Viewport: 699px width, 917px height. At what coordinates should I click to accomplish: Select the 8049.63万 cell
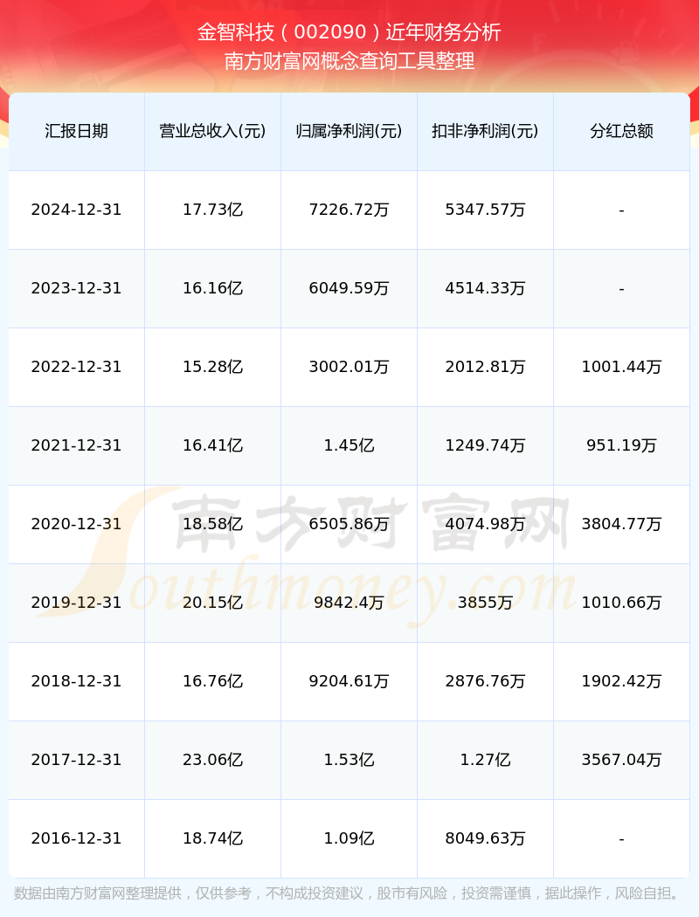[x=486, y=838]
